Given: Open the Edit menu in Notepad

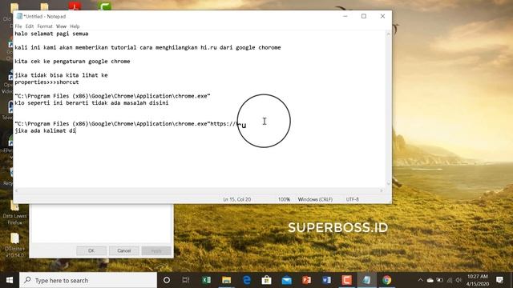Looking at the screenshot, I should [30, 26].
